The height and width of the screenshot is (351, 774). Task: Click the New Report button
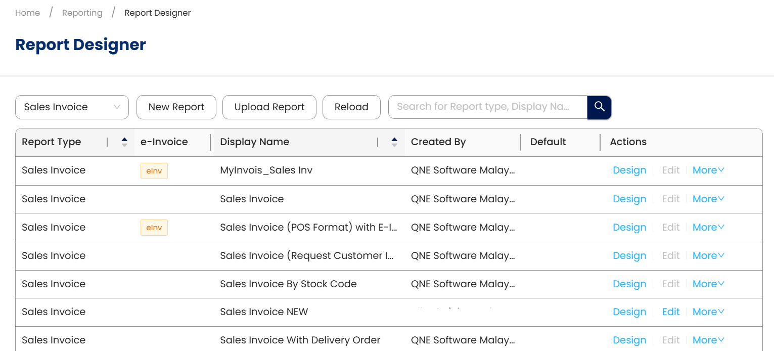click(176, 107)
